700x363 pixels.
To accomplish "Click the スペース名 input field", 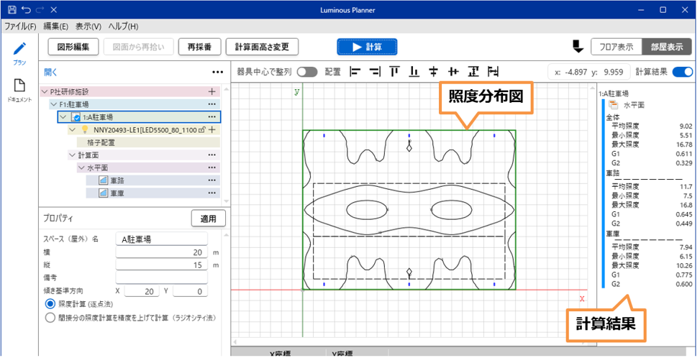I will click(161, 239).
